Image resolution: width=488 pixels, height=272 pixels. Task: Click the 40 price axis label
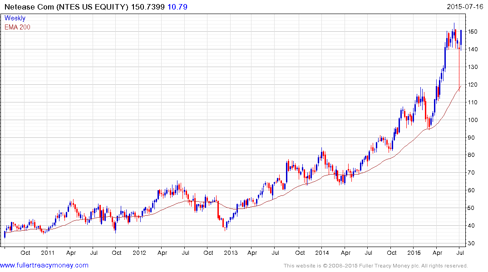coord(471,226)
